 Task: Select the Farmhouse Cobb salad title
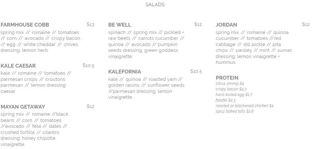pos(25,25)
